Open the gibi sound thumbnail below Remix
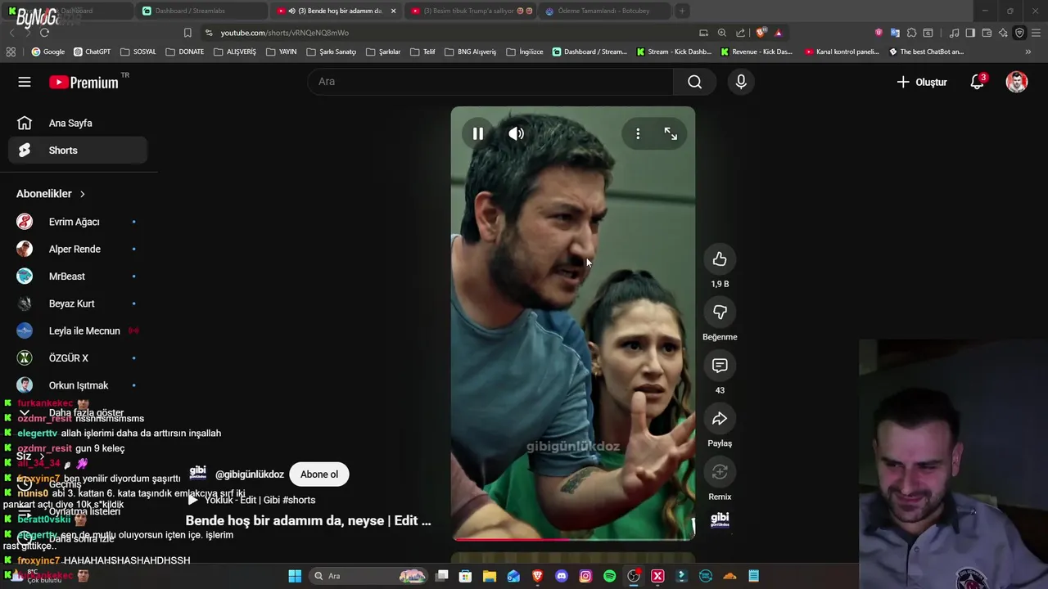The image size is (1048, 589). pyautogui.click(x=720, y=519)
